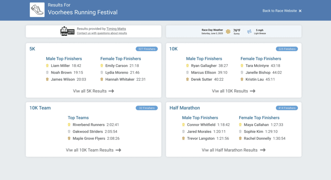Click the 327 Finishers badge
This screenshot has width=331, height=180.
tap(147, 49)
